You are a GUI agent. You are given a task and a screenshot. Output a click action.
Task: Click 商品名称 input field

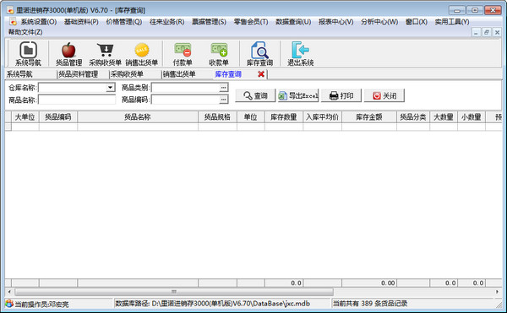click(x=77, y=100)
